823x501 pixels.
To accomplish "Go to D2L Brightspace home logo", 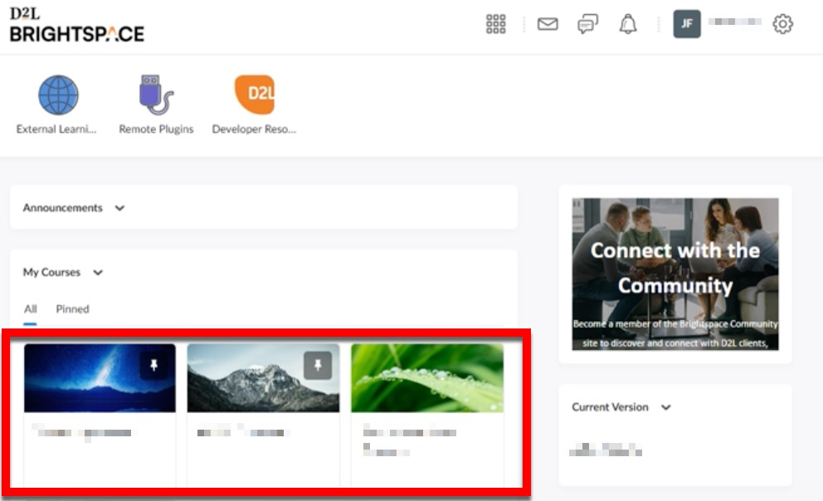I will (76, 27).
